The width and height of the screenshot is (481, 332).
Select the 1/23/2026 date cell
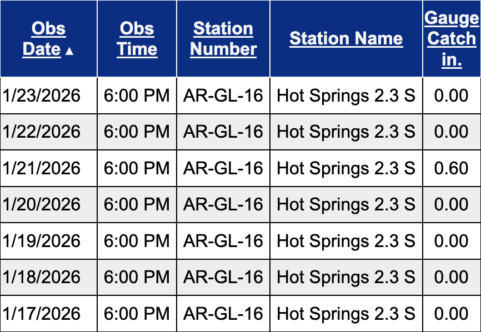pyautogui.click(x=42, y=95)
